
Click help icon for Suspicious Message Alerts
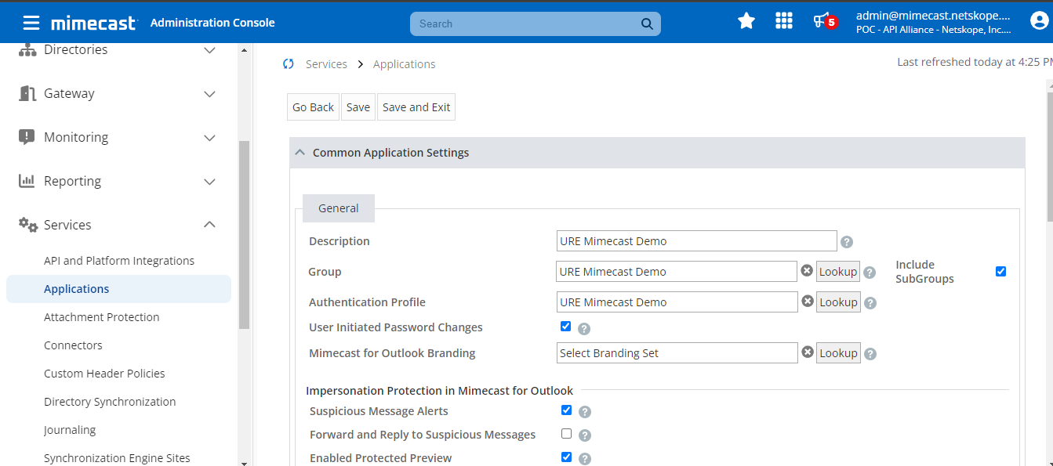pos(585,412)
